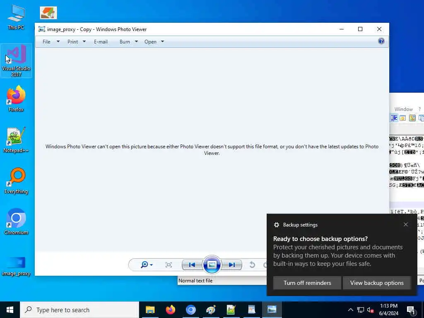Open the Action Center notification icon
The height and width of the screenshot is (318, 424).
411,310
